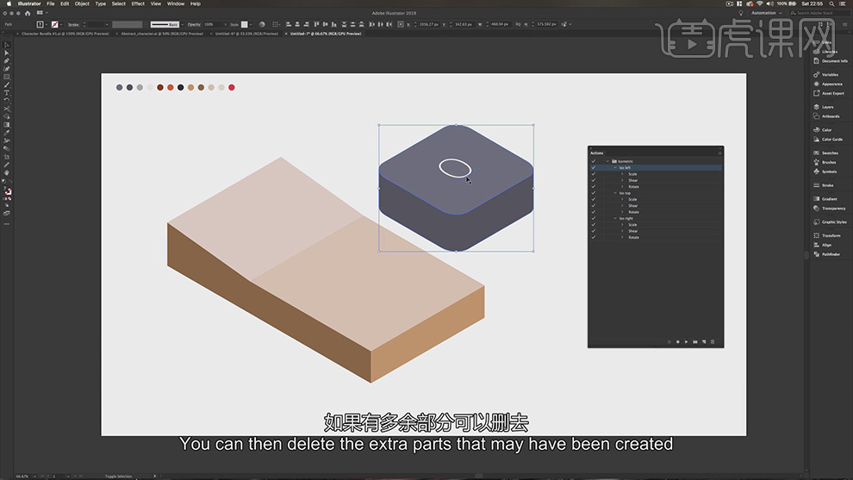Toggle checkmark for Iso left action
This screenshot has height=480, width=853.
[x=593, y=168]
